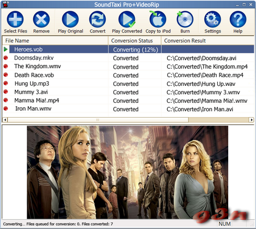This screenshot has height=229, width=256.
Task: Click the Select Files plus icon
Action: [x=15, y=19]
